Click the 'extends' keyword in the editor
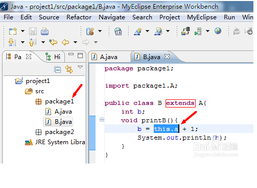Image resolution: width=257 pixels, height=188 pixels. click(180, 103)
